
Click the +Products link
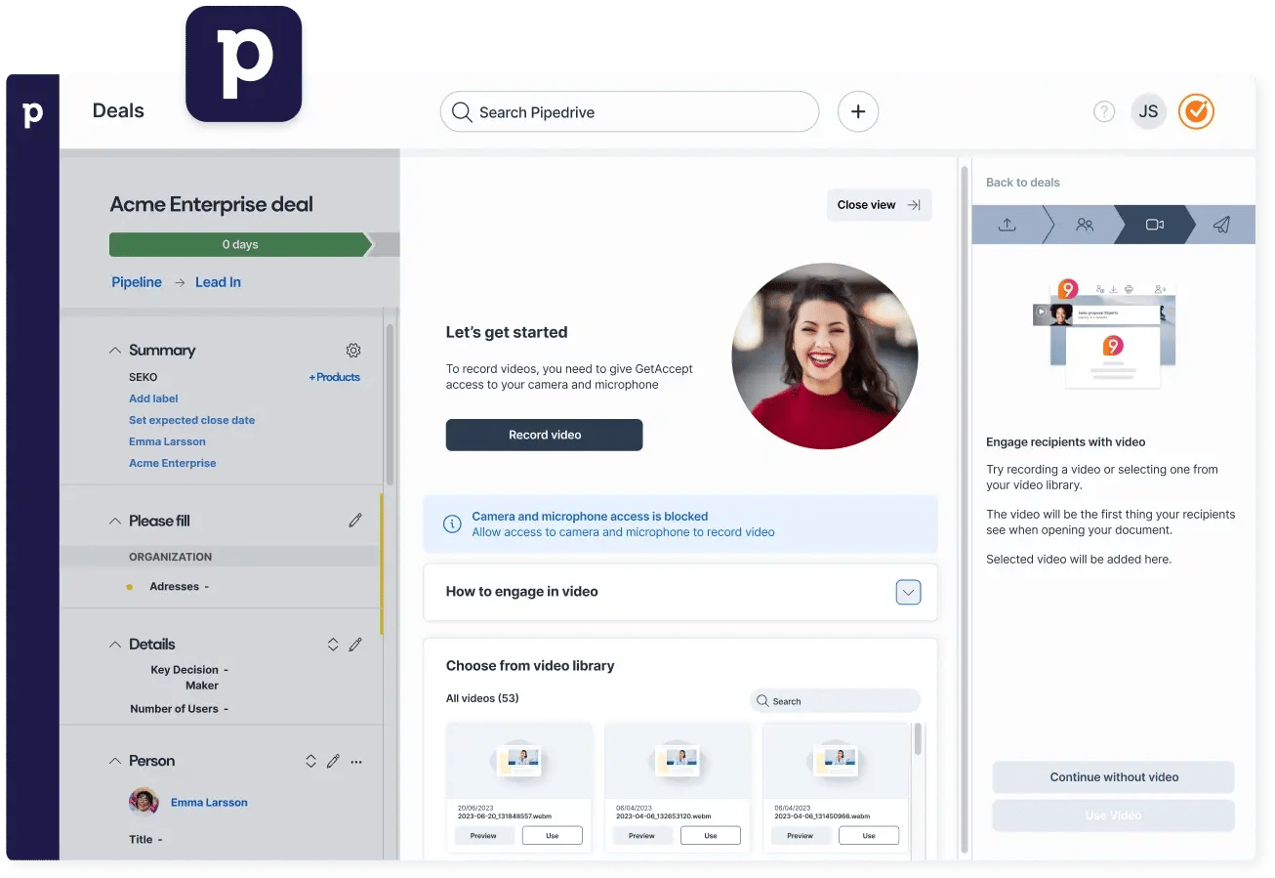point(335,377)
